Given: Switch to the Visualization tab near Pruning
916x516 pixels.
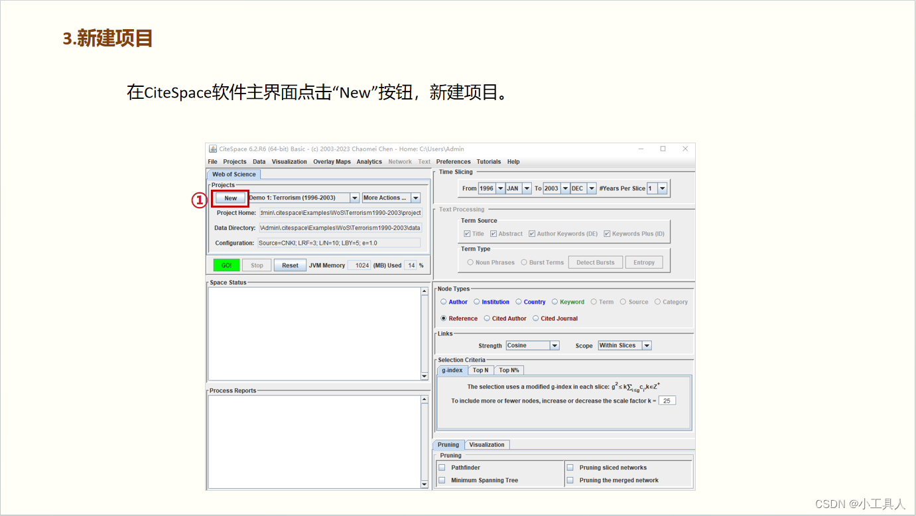Looking at the screenshot, I should tap(487, 445).
